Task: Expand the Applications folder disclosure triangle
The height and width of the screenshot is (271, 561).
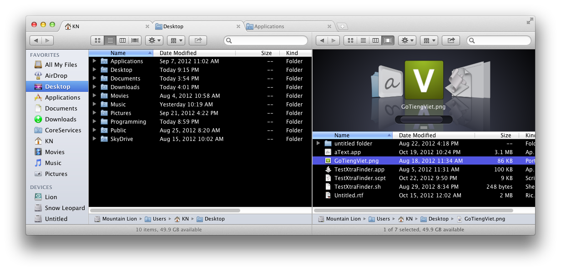Action: pyautogui.click(x=95, y=61)
